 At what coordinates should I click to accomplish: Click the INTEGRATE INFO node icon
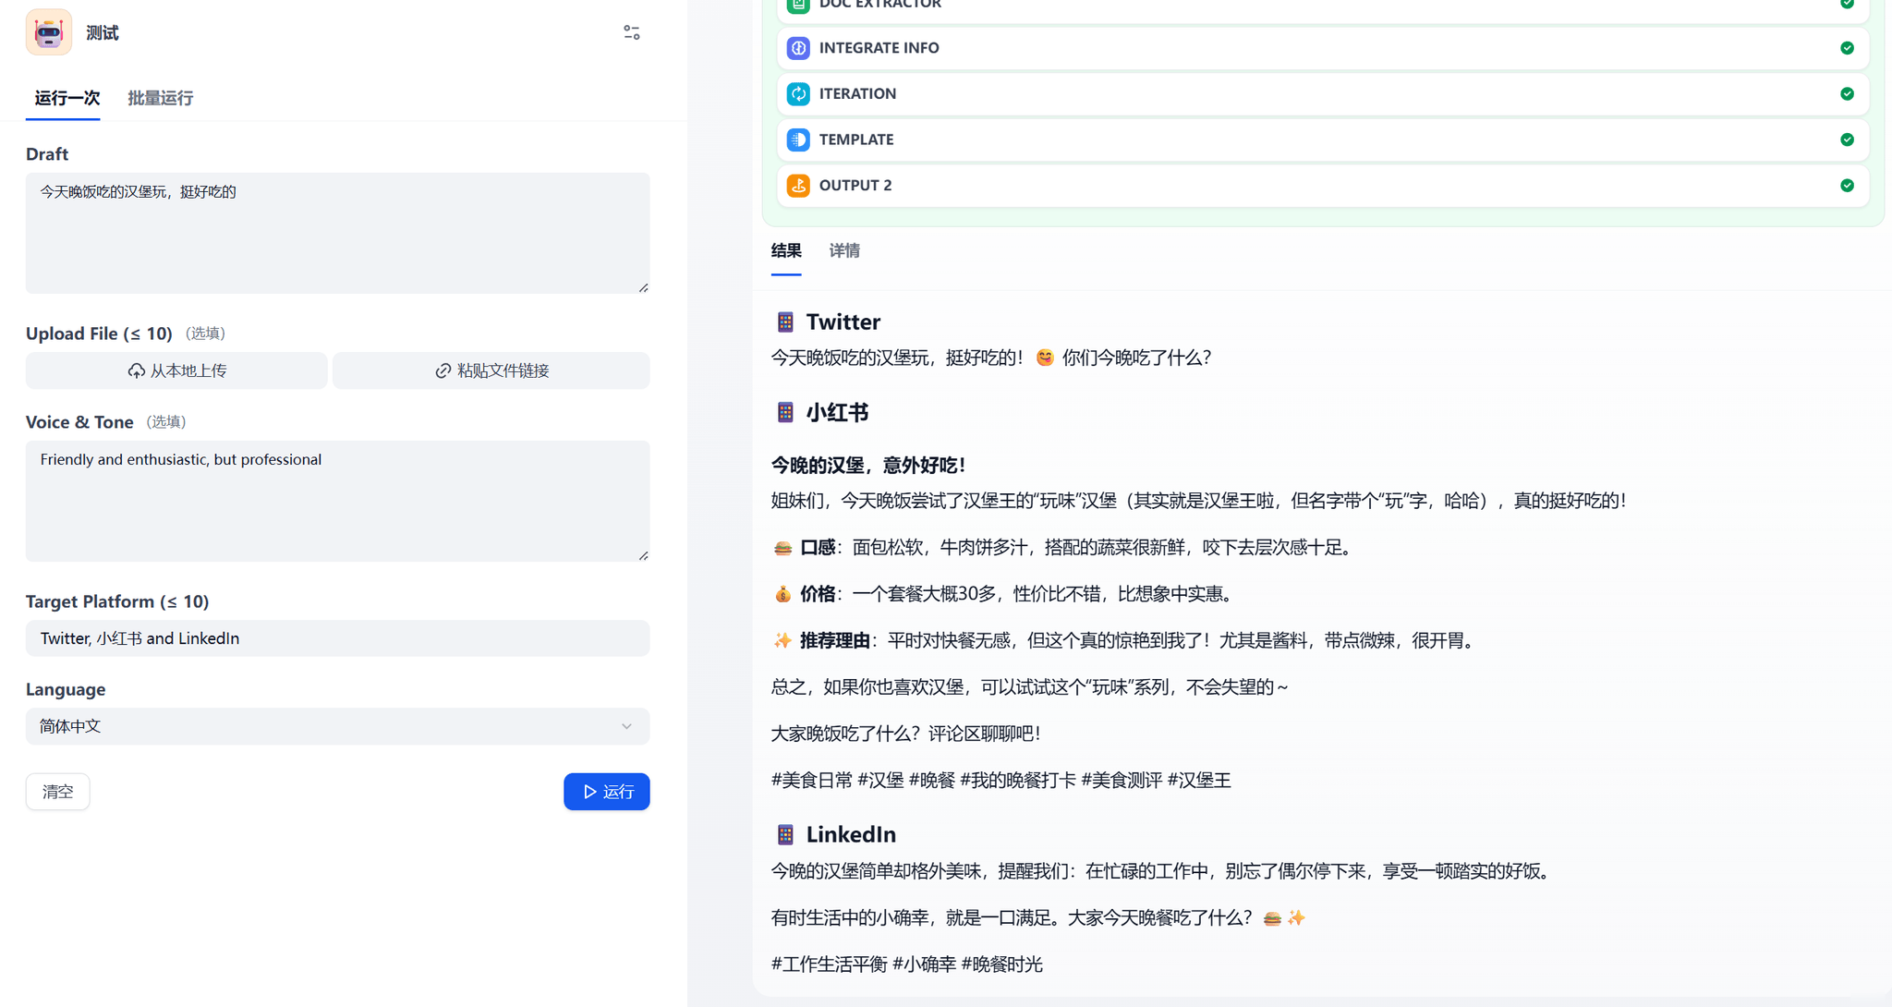point(798,48)
